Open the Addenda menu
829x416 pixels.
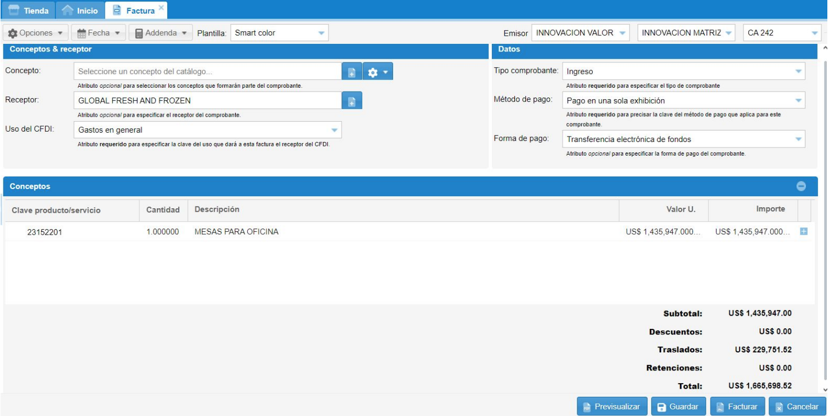[x=161, y=33]
